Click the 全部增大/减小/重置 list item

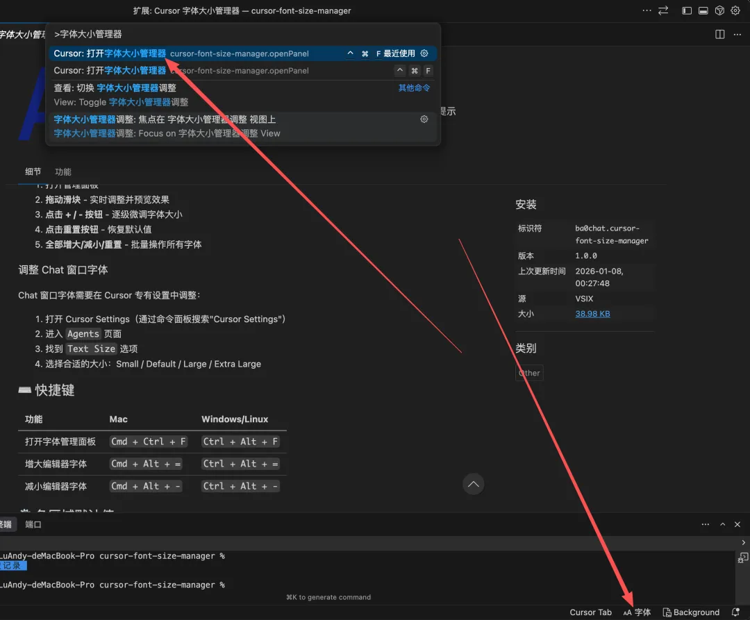tap(124, 245)
